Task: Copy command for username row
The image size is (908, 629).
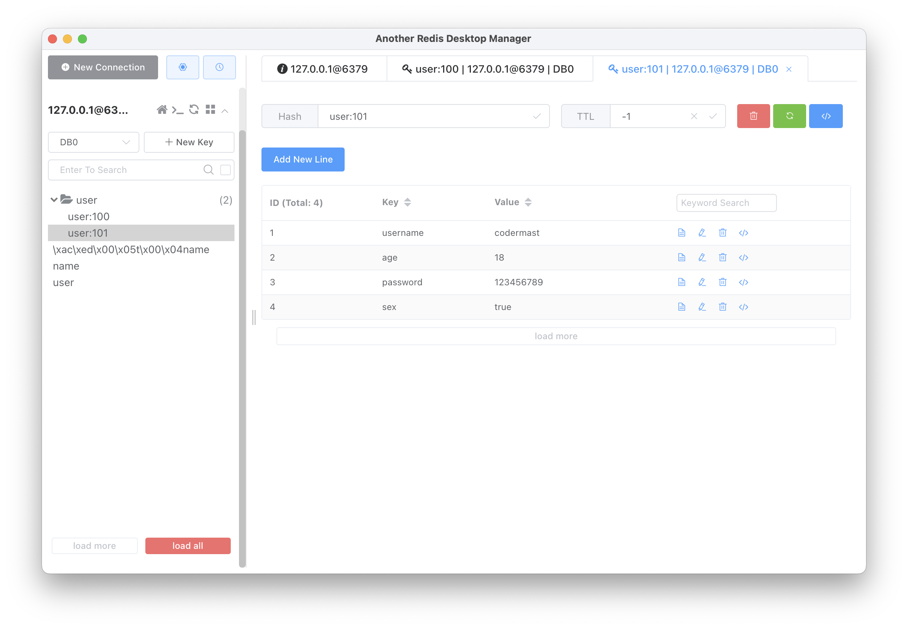Action: (743, 233)
